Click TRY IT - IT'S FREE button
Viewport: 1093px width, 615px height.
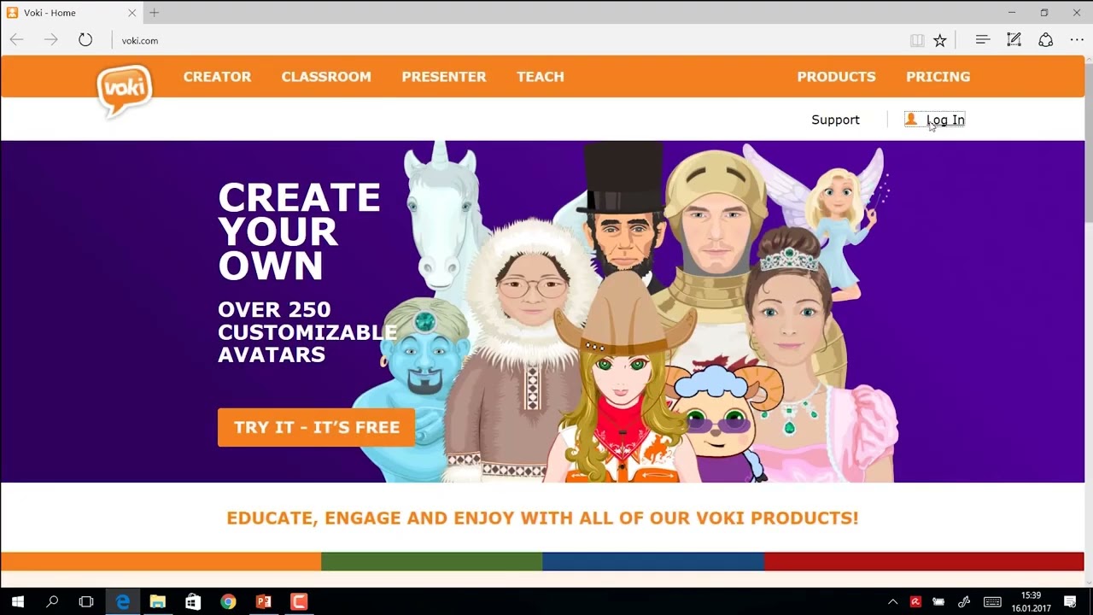[316, 427]
